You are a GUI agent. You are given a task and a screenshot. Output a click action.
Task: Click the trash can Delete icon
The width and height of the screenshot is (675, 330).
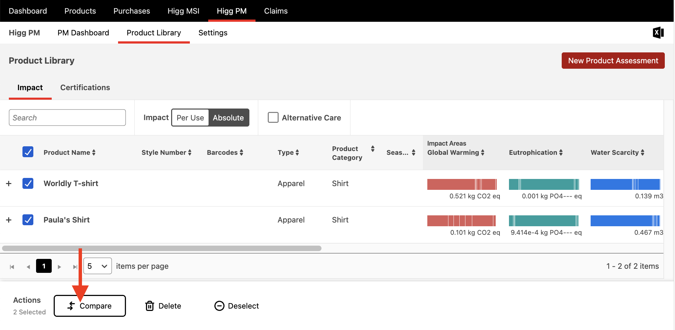pos(150,306)
